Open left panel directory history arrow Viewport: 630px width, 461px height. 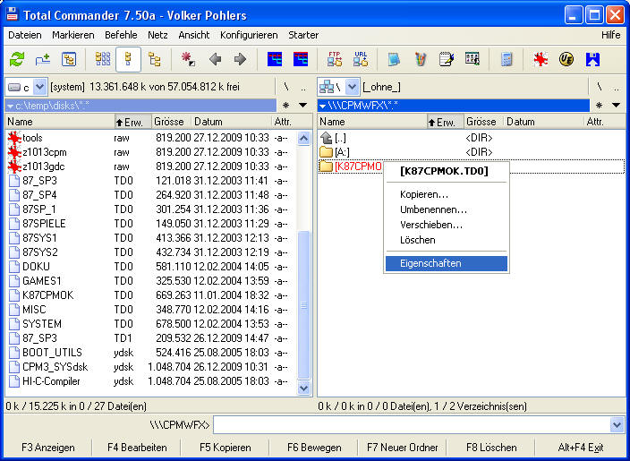tap(303, 106)
